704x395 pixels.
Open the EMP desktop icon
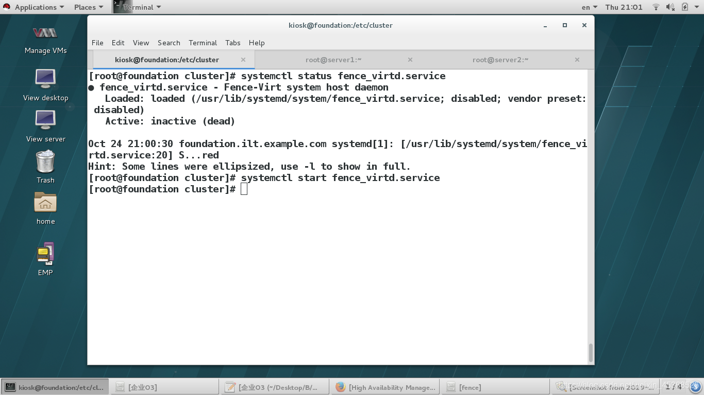pyautogui.click(x=45, y=259)
